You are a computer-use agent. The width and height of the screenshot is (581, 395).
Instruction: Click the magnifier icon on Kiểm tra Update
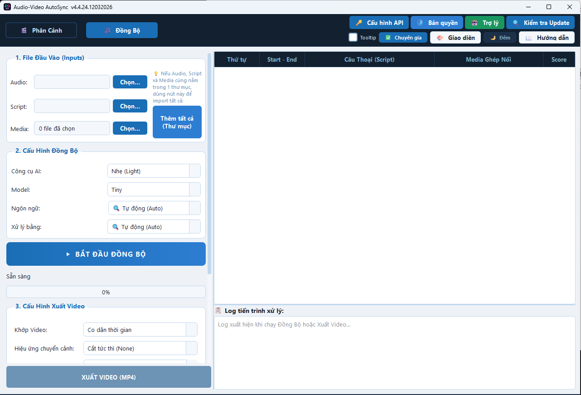(x=516, y=23)
